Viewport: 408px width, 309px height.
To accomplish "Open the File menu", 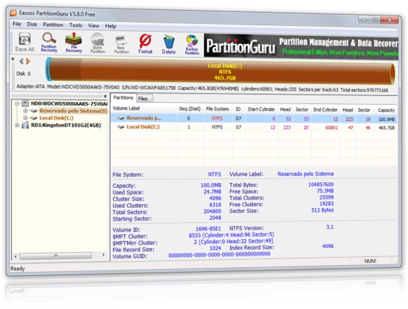I will tap(17, 24).
